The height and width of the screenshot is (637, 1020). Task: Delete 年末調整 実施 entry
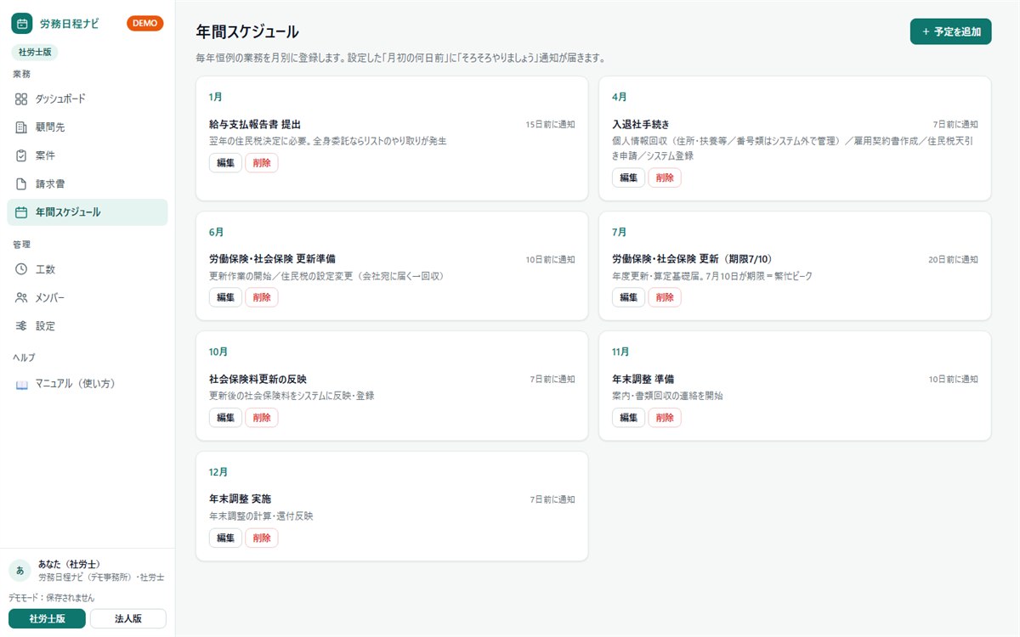[262, 538]
